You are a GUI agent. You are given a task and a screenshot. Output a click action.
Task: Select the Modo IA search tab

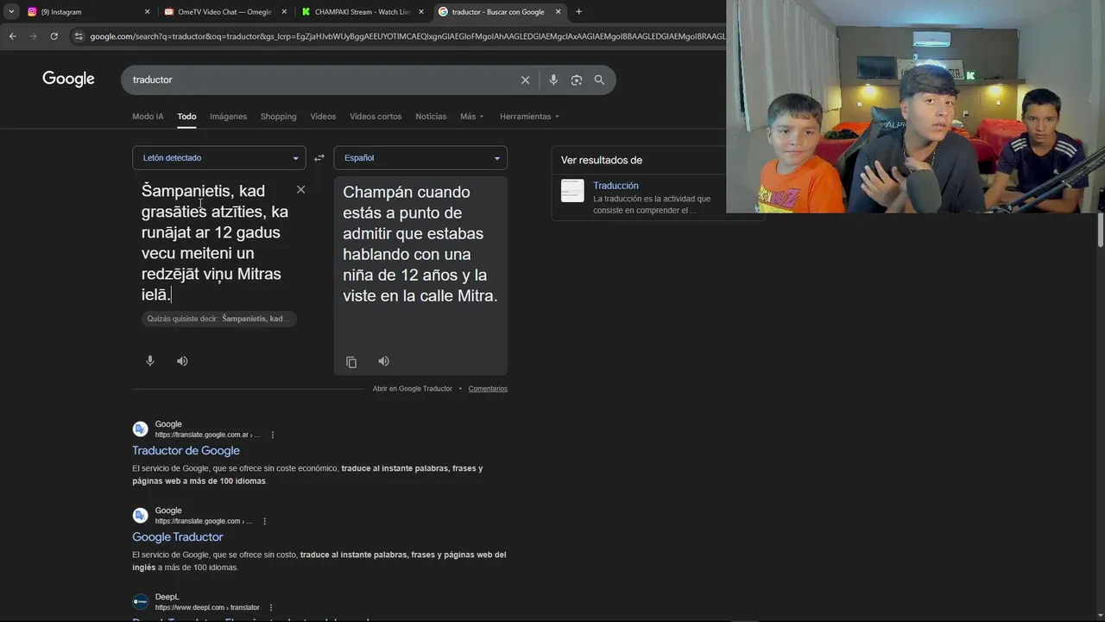pos(148,117)
